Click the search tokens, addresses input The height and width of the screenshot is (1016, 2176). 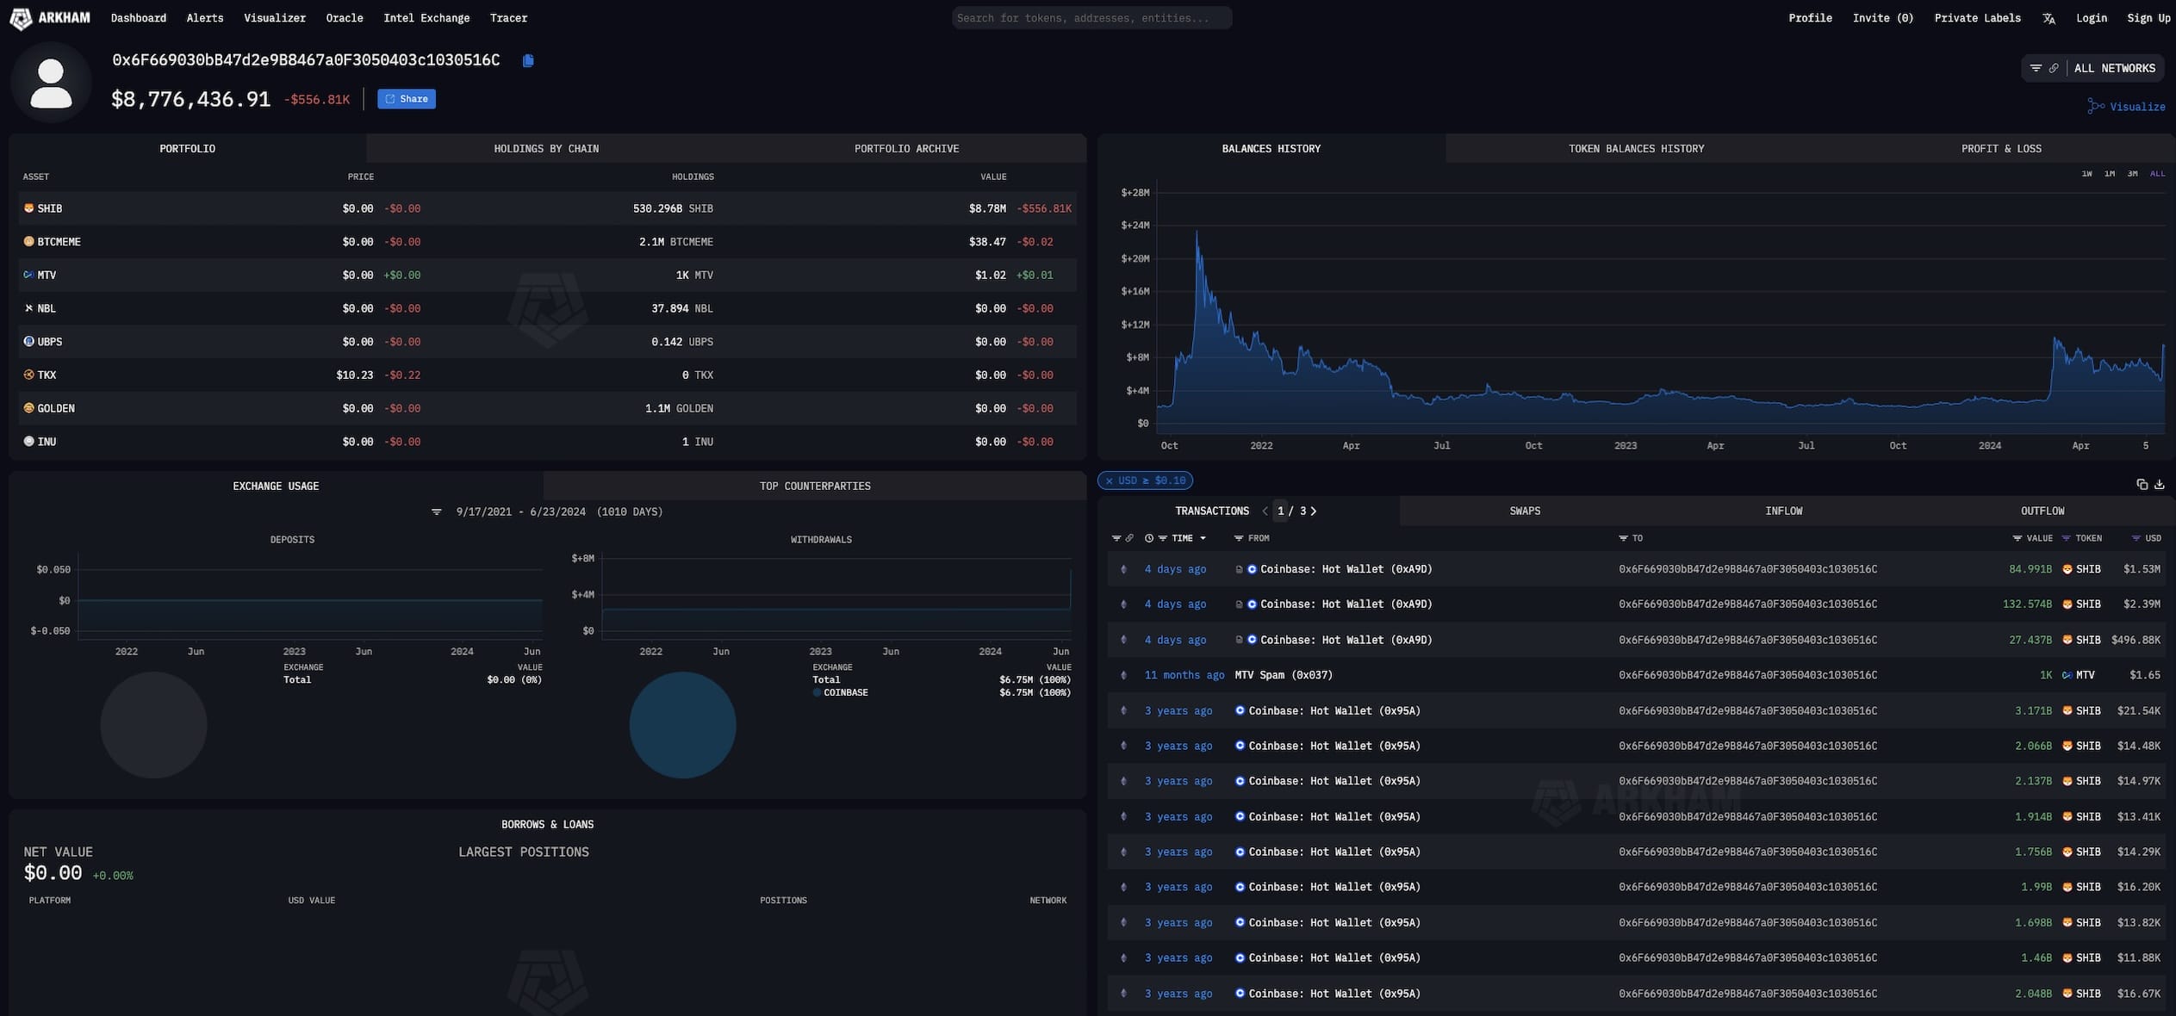pyautogui.click(x=1091, y=18)
